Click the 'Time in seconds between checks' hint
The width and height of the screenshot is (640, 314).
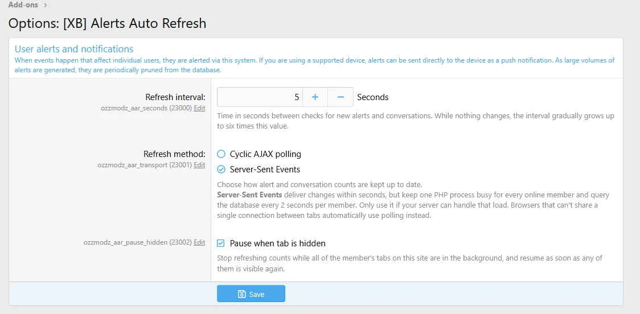click(416, 121)
